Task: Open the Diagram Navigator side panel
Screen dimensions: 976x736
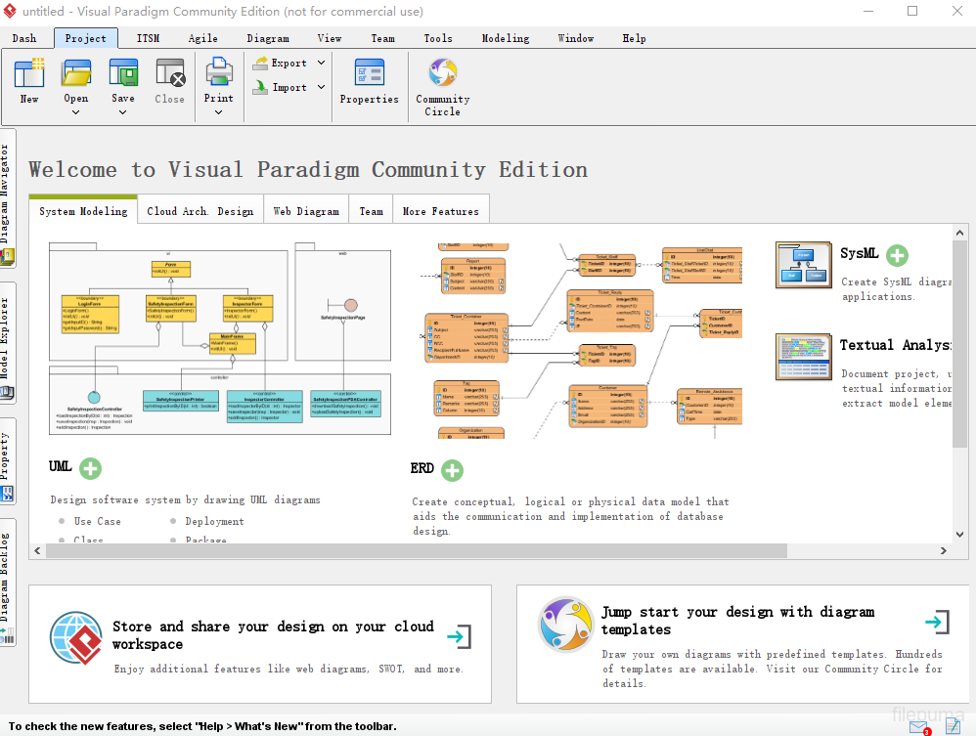Action: [7, 200]
